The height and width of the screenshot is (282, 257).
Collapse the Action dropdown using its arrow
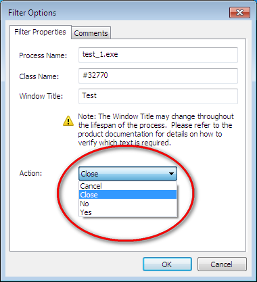171,174
